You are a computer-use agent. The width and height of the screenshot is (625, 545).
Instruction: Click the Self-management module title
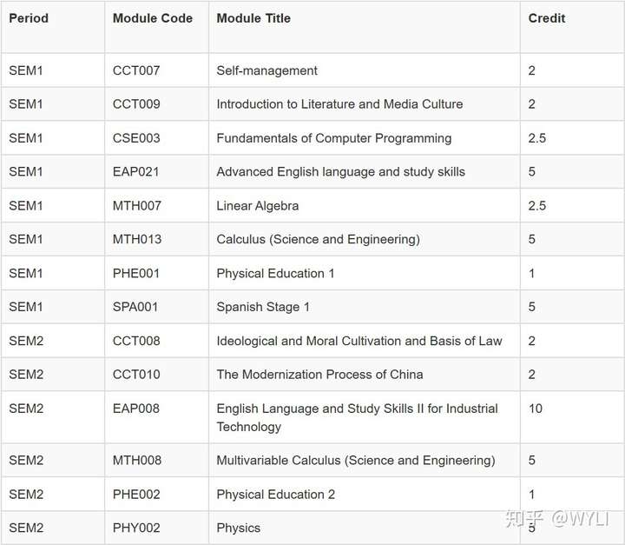coord(267,70)
